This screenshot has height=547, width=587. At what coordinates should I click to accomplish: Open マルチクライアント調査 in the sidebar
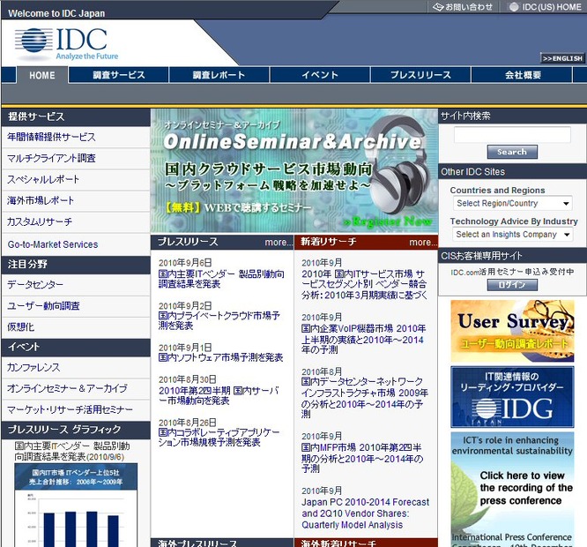51,158
